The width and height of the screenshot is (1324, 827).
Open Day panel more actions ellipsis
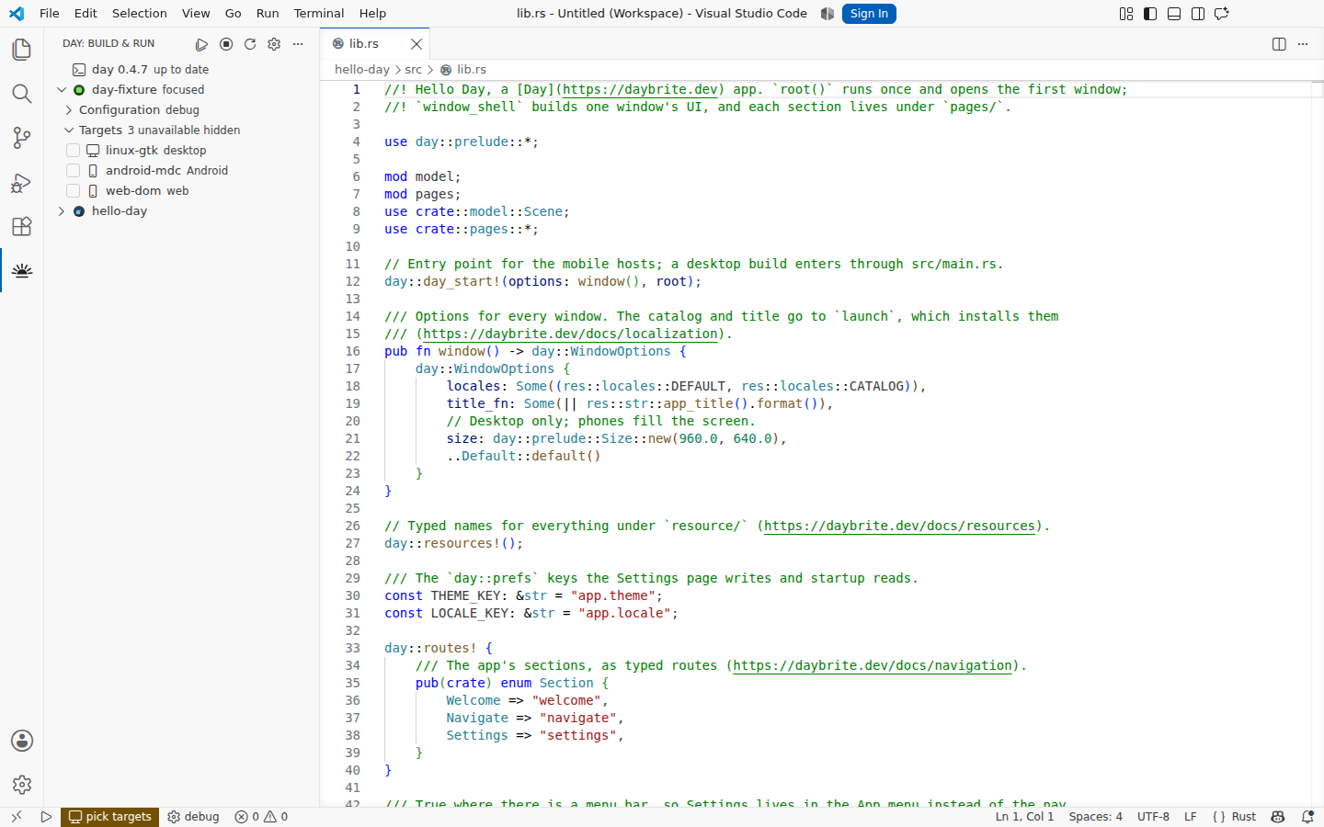[x=298, y=44]
